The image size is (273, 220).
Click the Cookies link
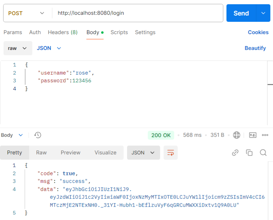(x=258, y=32)
